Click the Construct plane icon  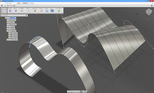(x=35, y=11)
